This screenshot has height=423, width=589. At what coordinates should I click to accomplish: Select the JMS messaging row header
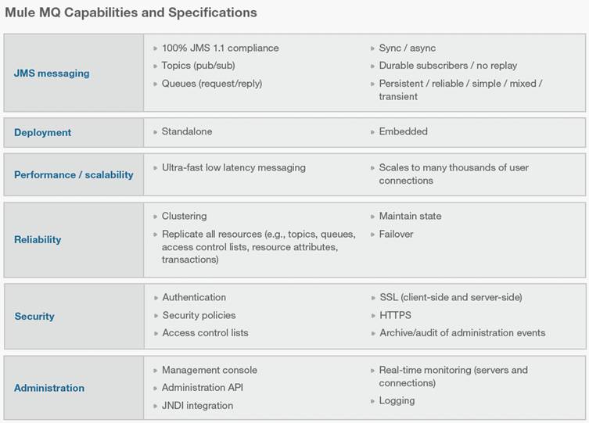[52, 73]
